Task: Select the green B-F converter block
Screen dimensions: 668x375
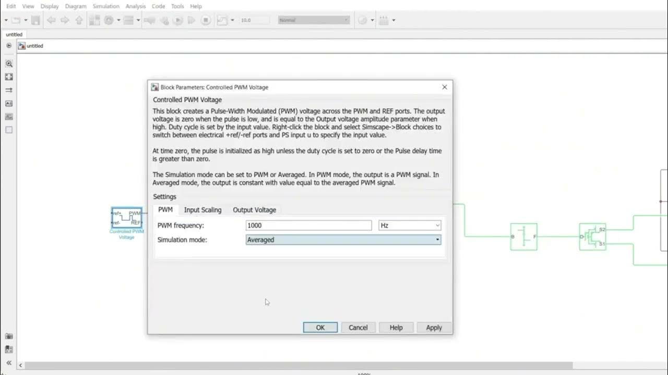Action: point(524,236)
